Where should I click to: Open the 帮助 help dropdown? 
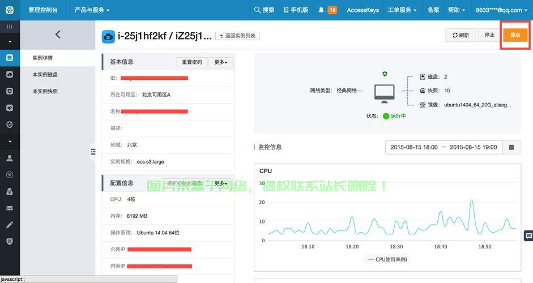click(x=456, y=10)
